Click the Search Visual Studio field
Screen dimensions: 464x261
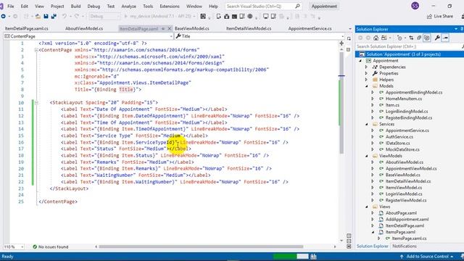pos(263,7)
